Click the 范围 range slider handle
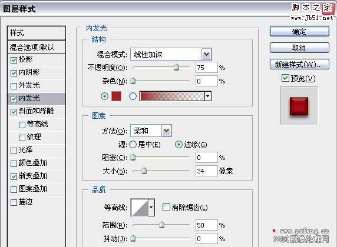The width and height of the screenshot is (337, 247). 161,225
